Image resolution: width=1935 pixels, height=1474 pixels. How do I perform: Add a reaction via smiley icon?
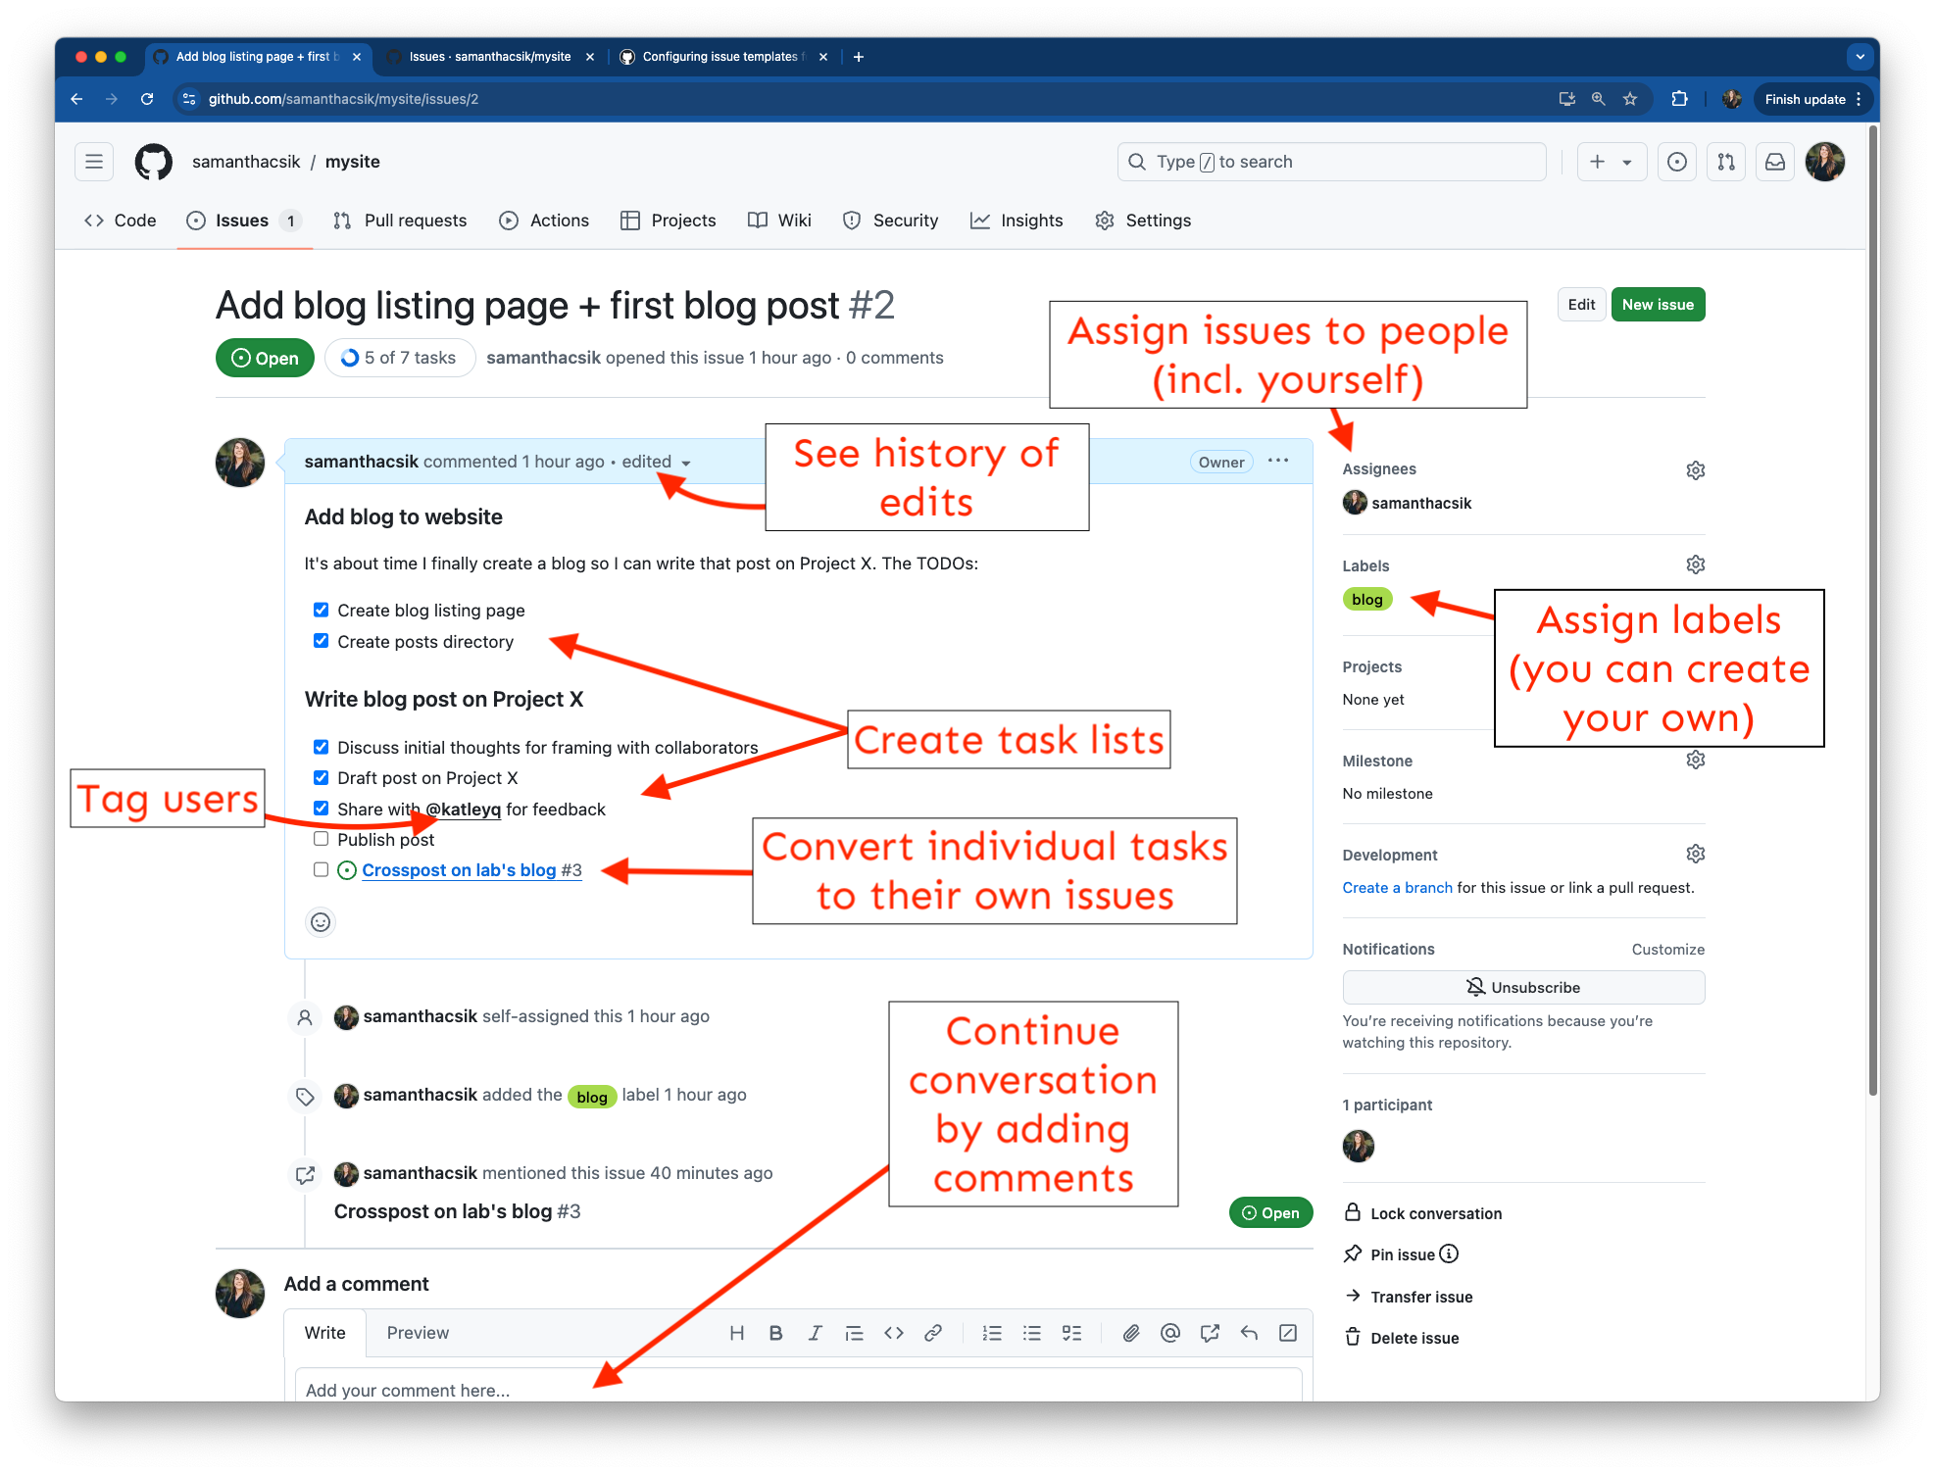pos(321,922)
